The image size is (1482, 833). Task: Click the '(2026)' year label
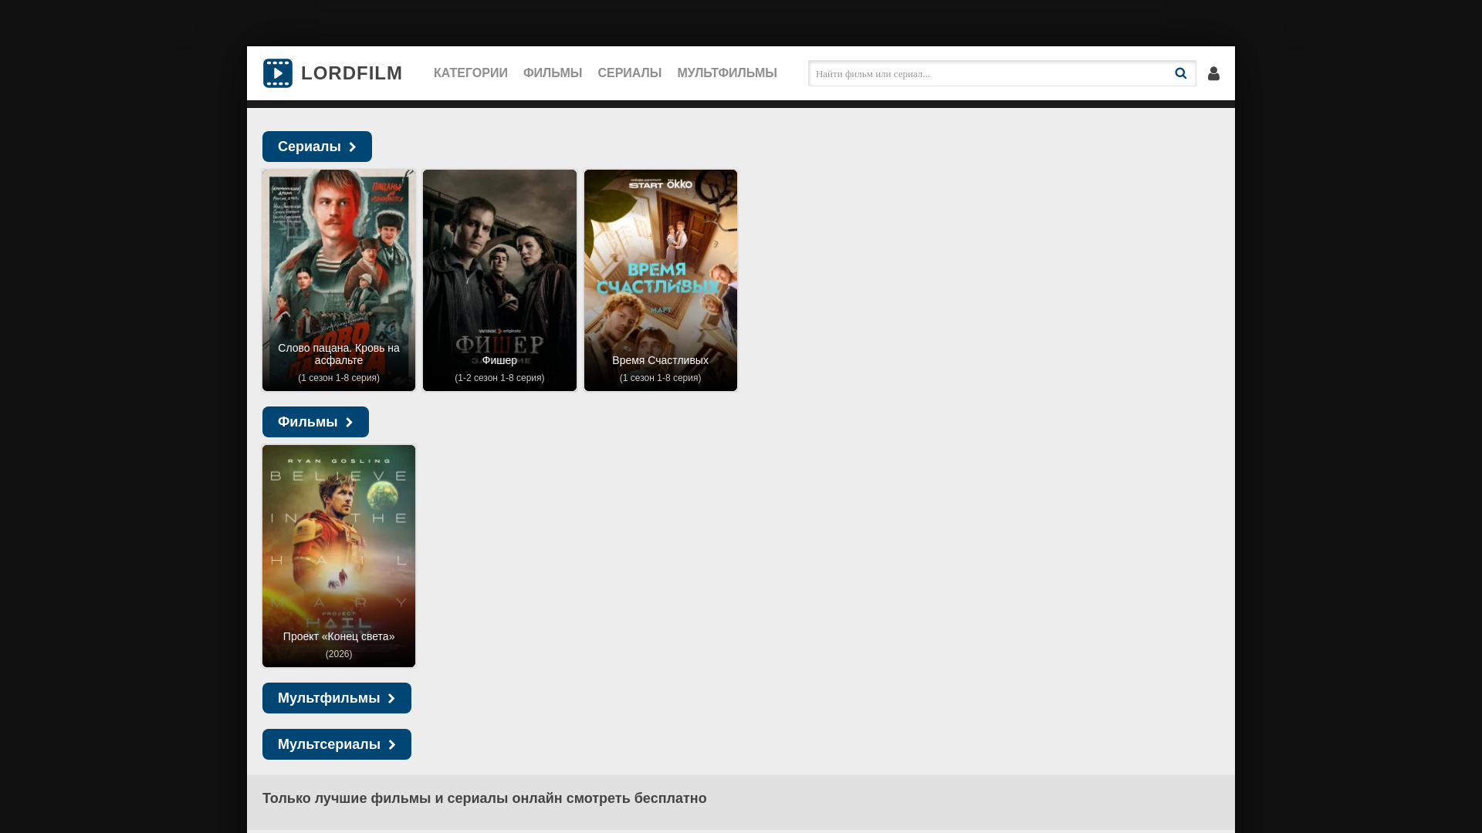(x=339, y=654)
